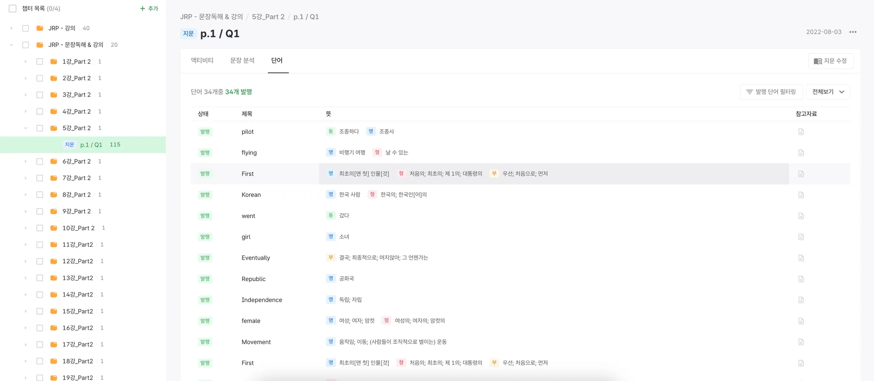The width and height of the screenshot is (874, 381).
Task: Open the reference document icon for pilot
Action: click(801, 132)
